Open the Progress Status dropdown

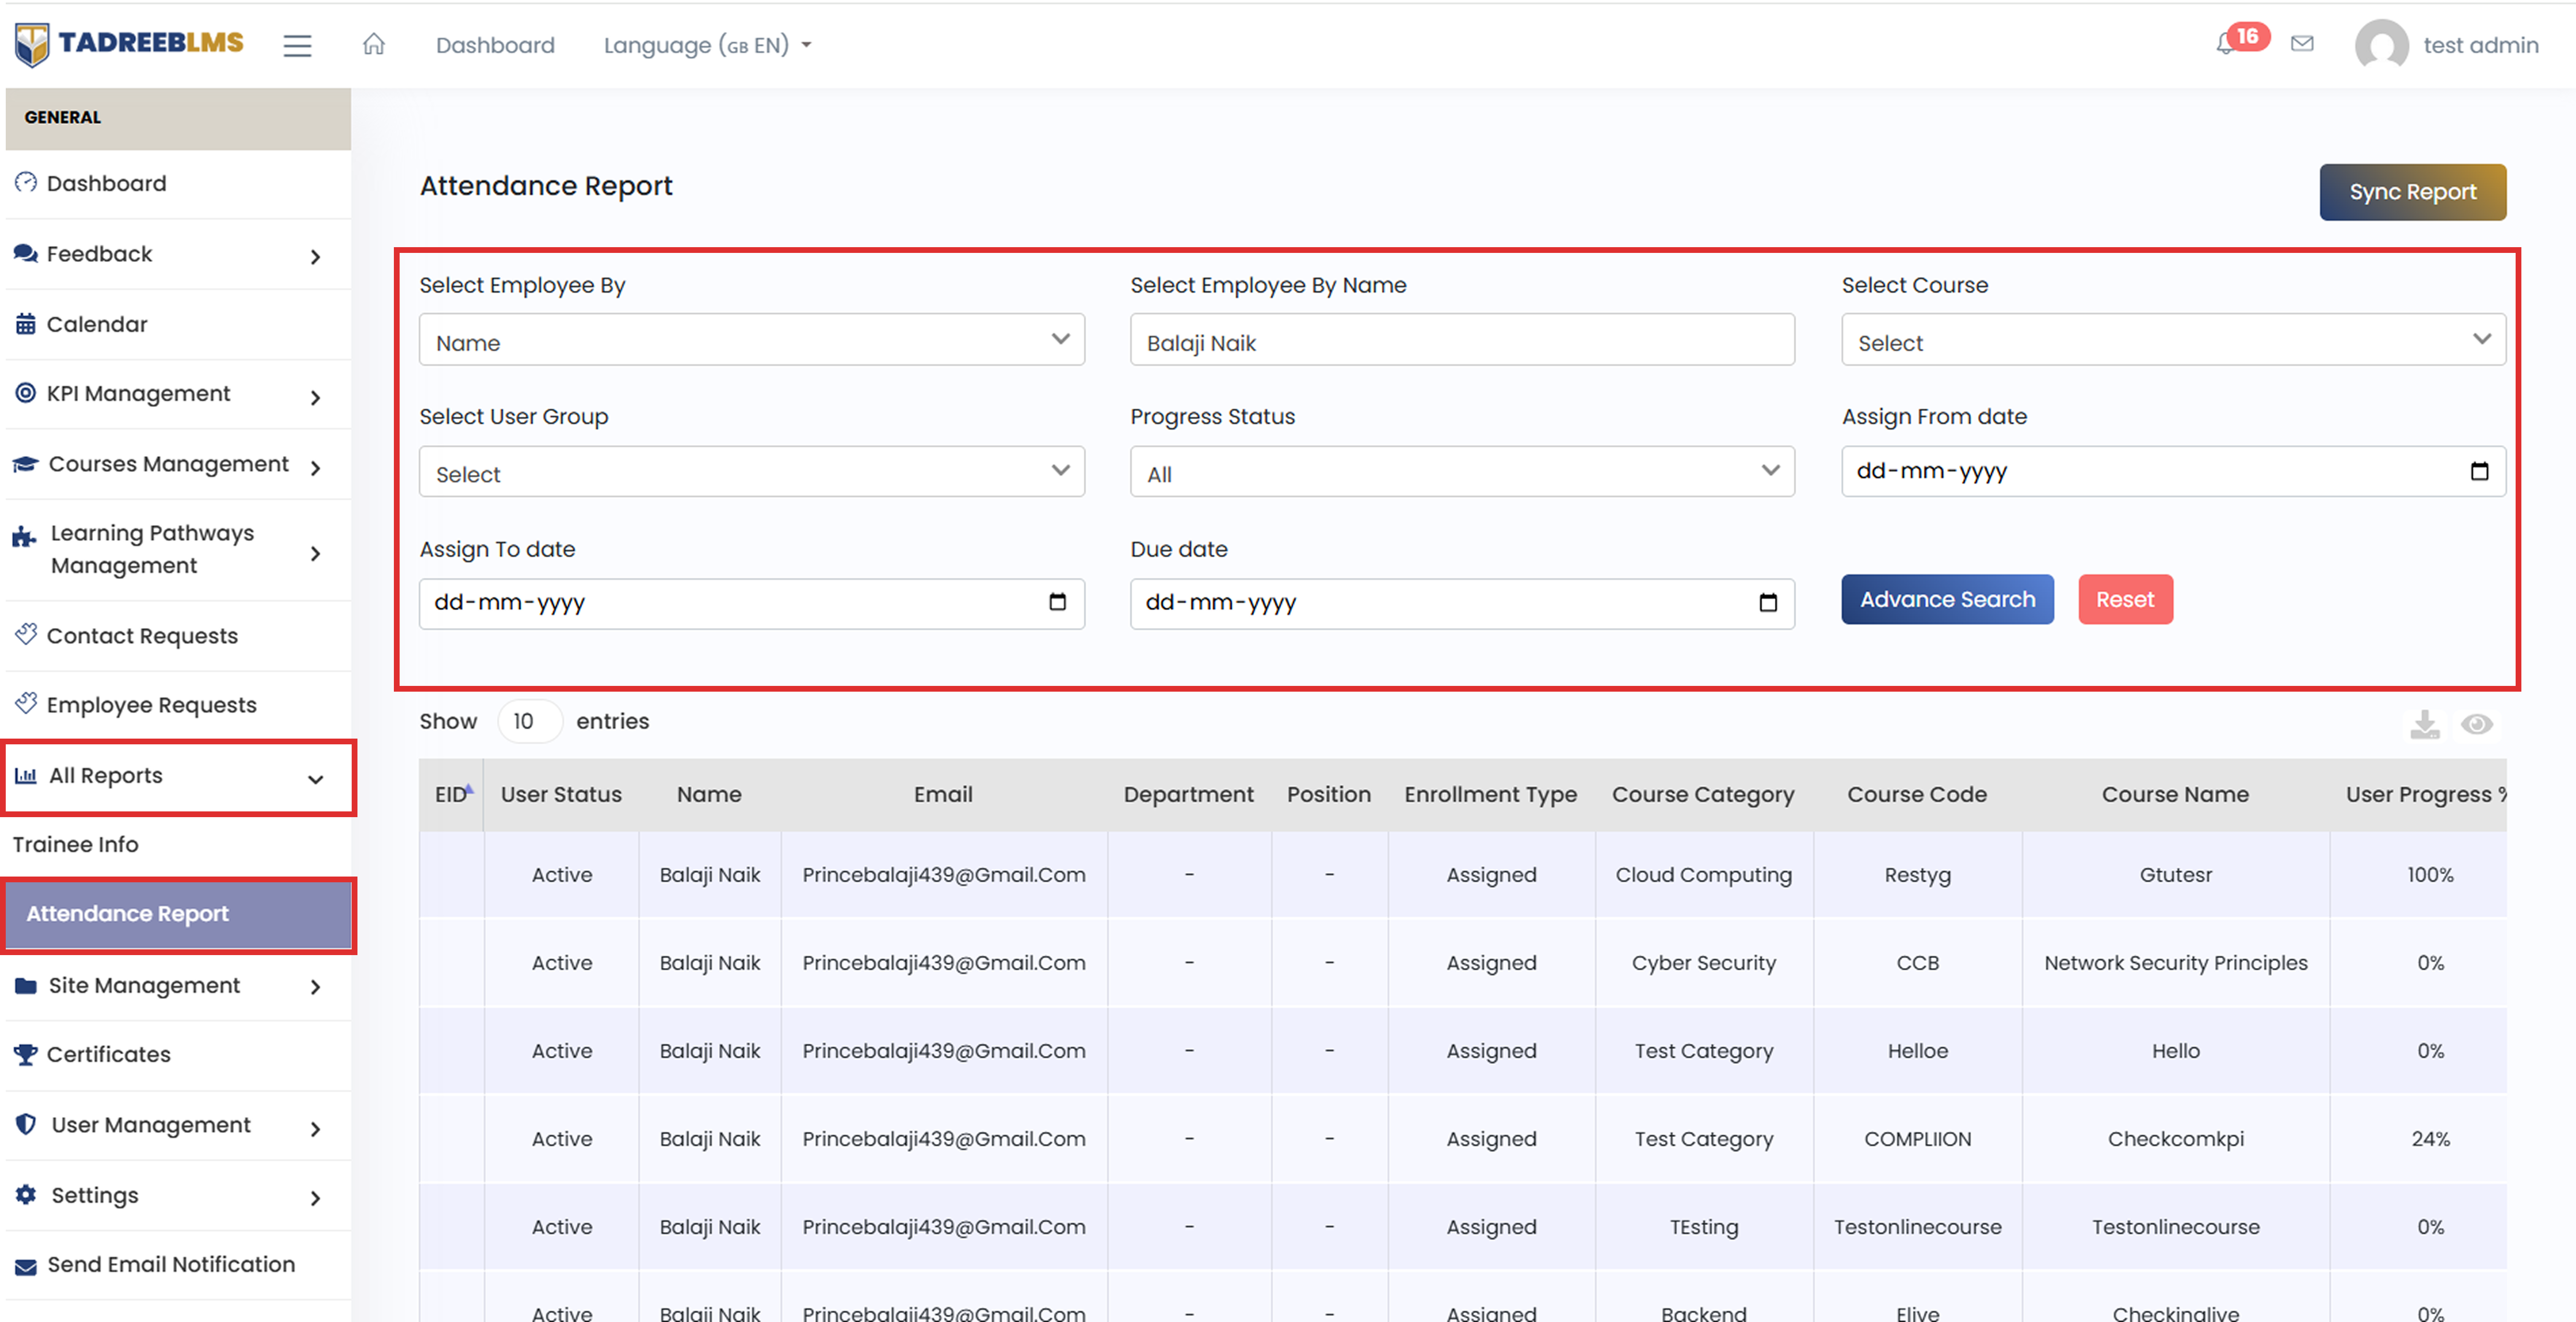click(1462, 471)
